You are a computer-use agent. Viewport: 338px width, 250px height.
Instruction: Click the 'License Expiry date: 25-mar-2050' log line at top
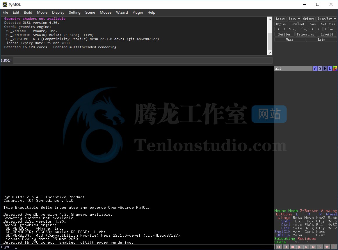click(x=37, y=43)
